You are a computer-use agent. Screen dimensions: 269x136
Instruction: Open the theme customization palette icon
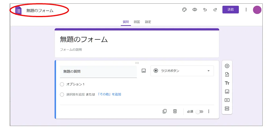coord(184,10)
